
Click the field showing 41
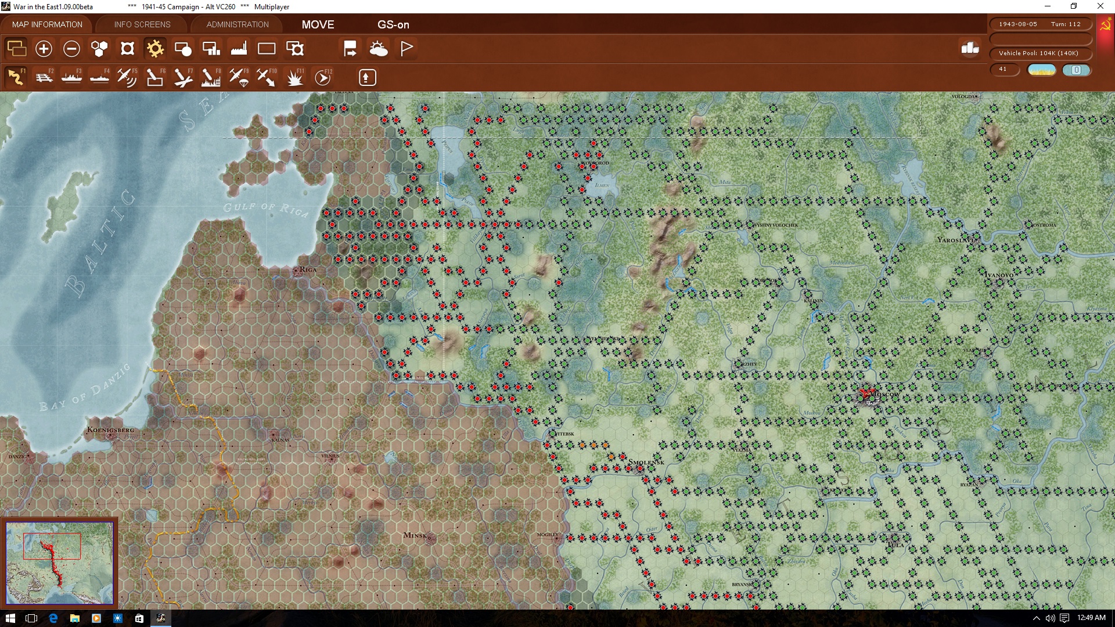(x=1005, y=70)
